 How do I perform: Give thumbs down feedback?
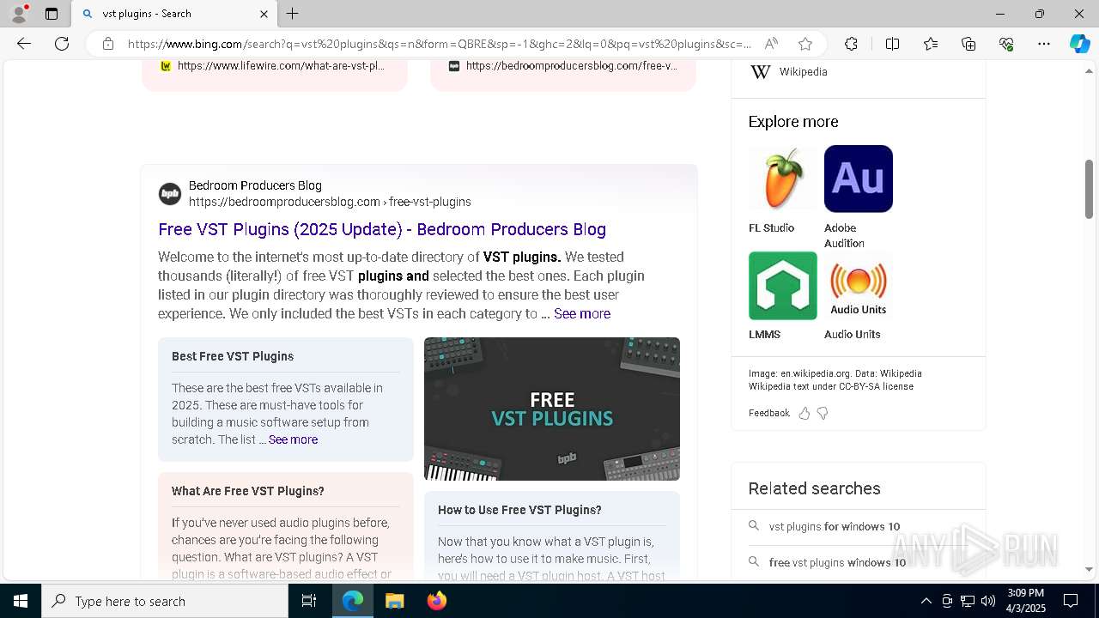[823, 414]
